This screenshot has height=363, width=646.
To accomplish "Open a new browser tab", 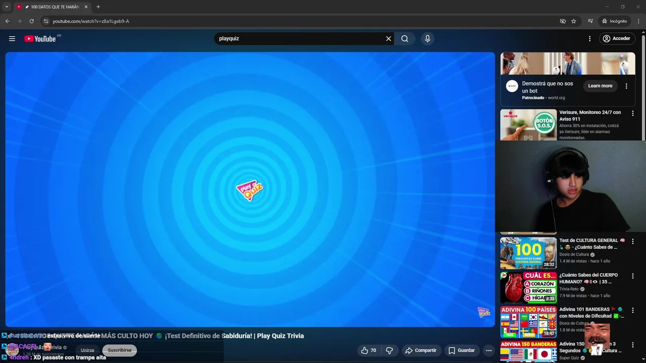I will 98,7.
